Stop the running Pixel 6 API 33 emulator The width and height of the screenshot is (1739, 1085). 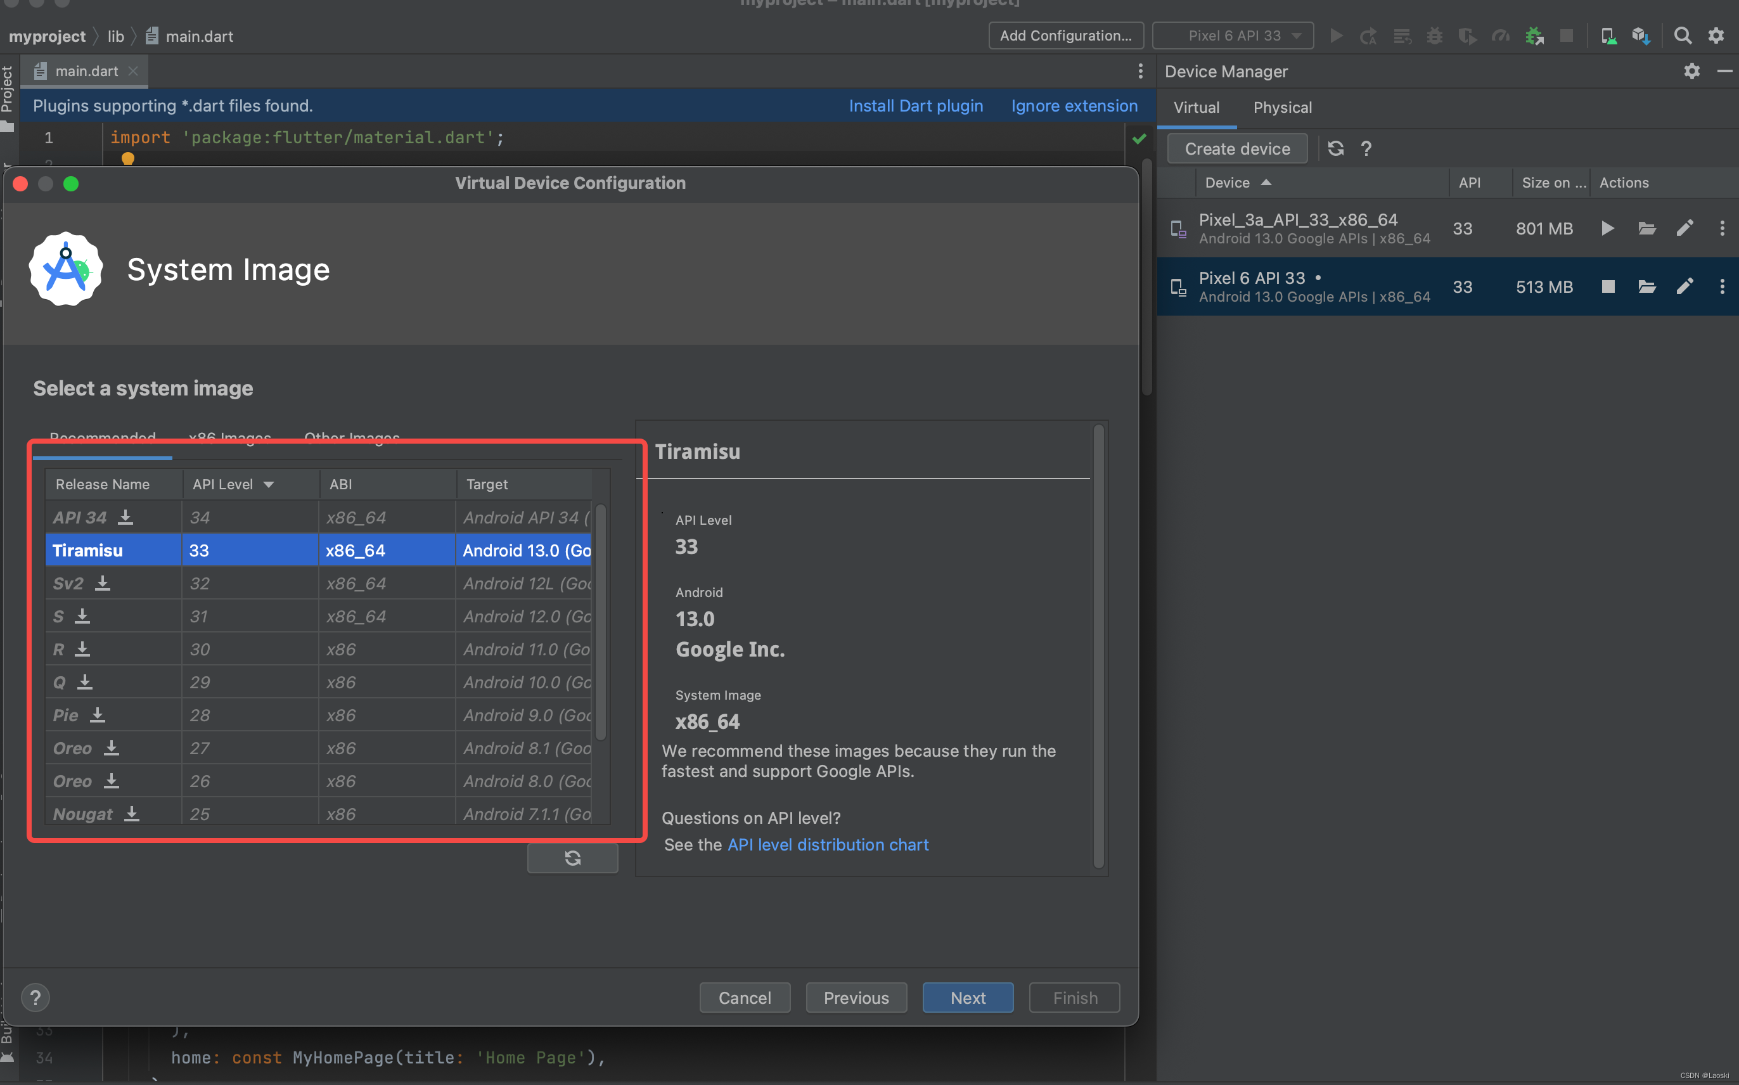(1608, 286)
